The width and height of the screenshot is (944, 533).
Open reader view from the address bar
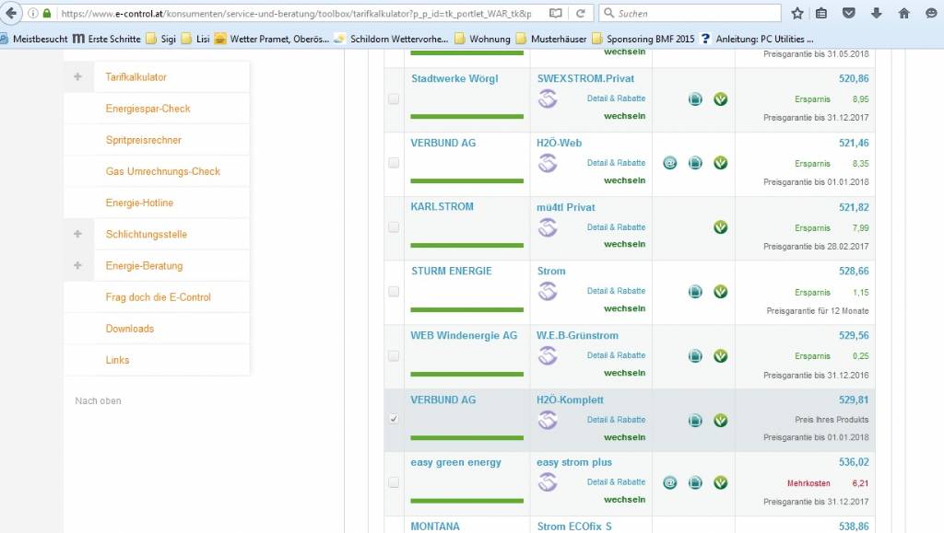pyautogui.click(x=556, y=13)
